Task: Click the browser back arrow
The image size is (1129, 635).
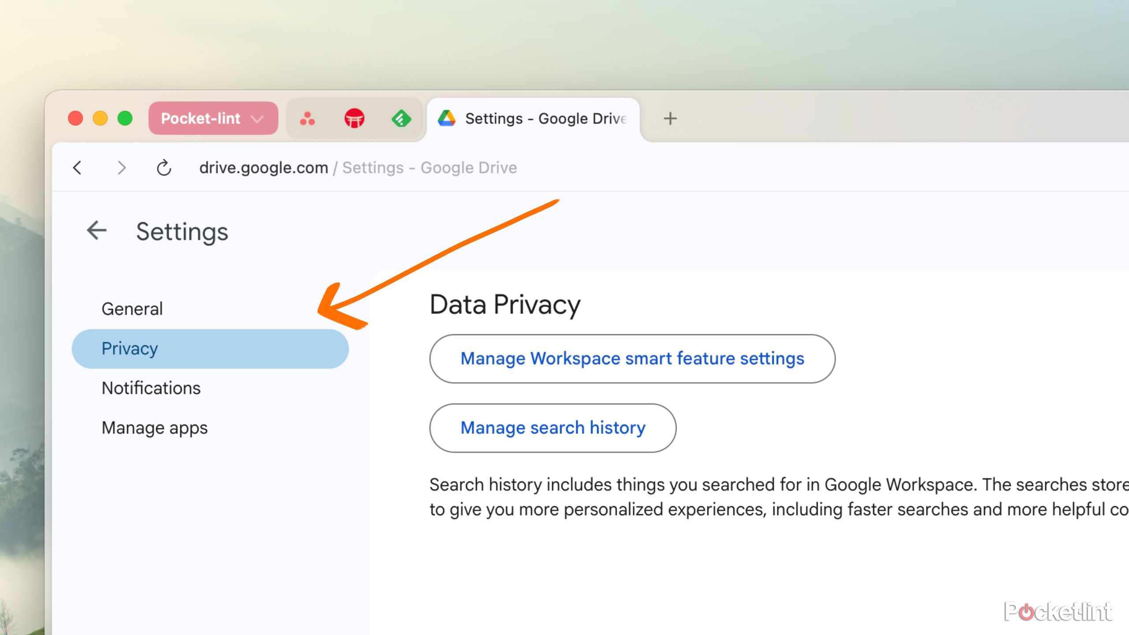Action: coord(77,168)
